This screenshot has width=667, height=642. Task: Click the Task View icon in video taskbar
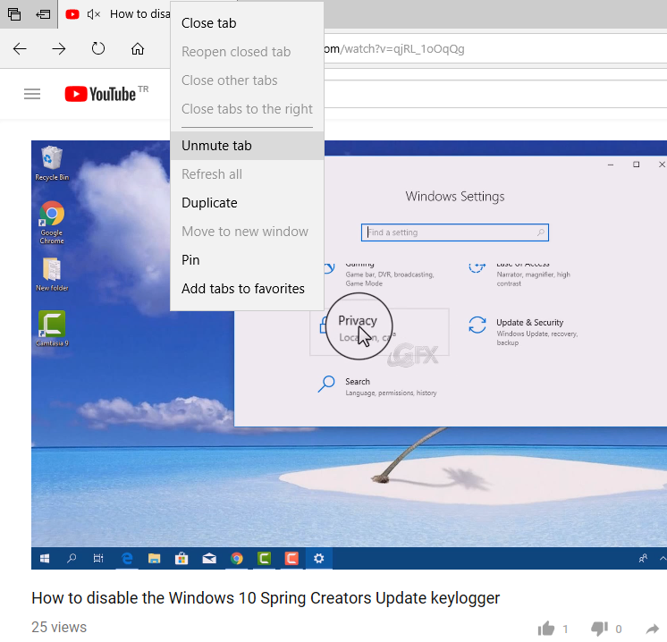[98, 558]
